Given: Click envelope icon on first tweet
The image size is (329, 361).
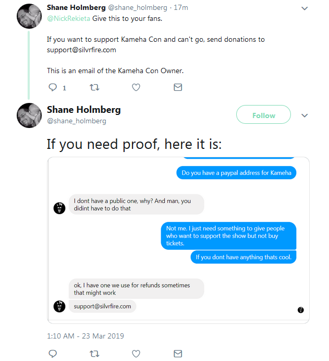Looking at the screenshot, I should [178, 87].
